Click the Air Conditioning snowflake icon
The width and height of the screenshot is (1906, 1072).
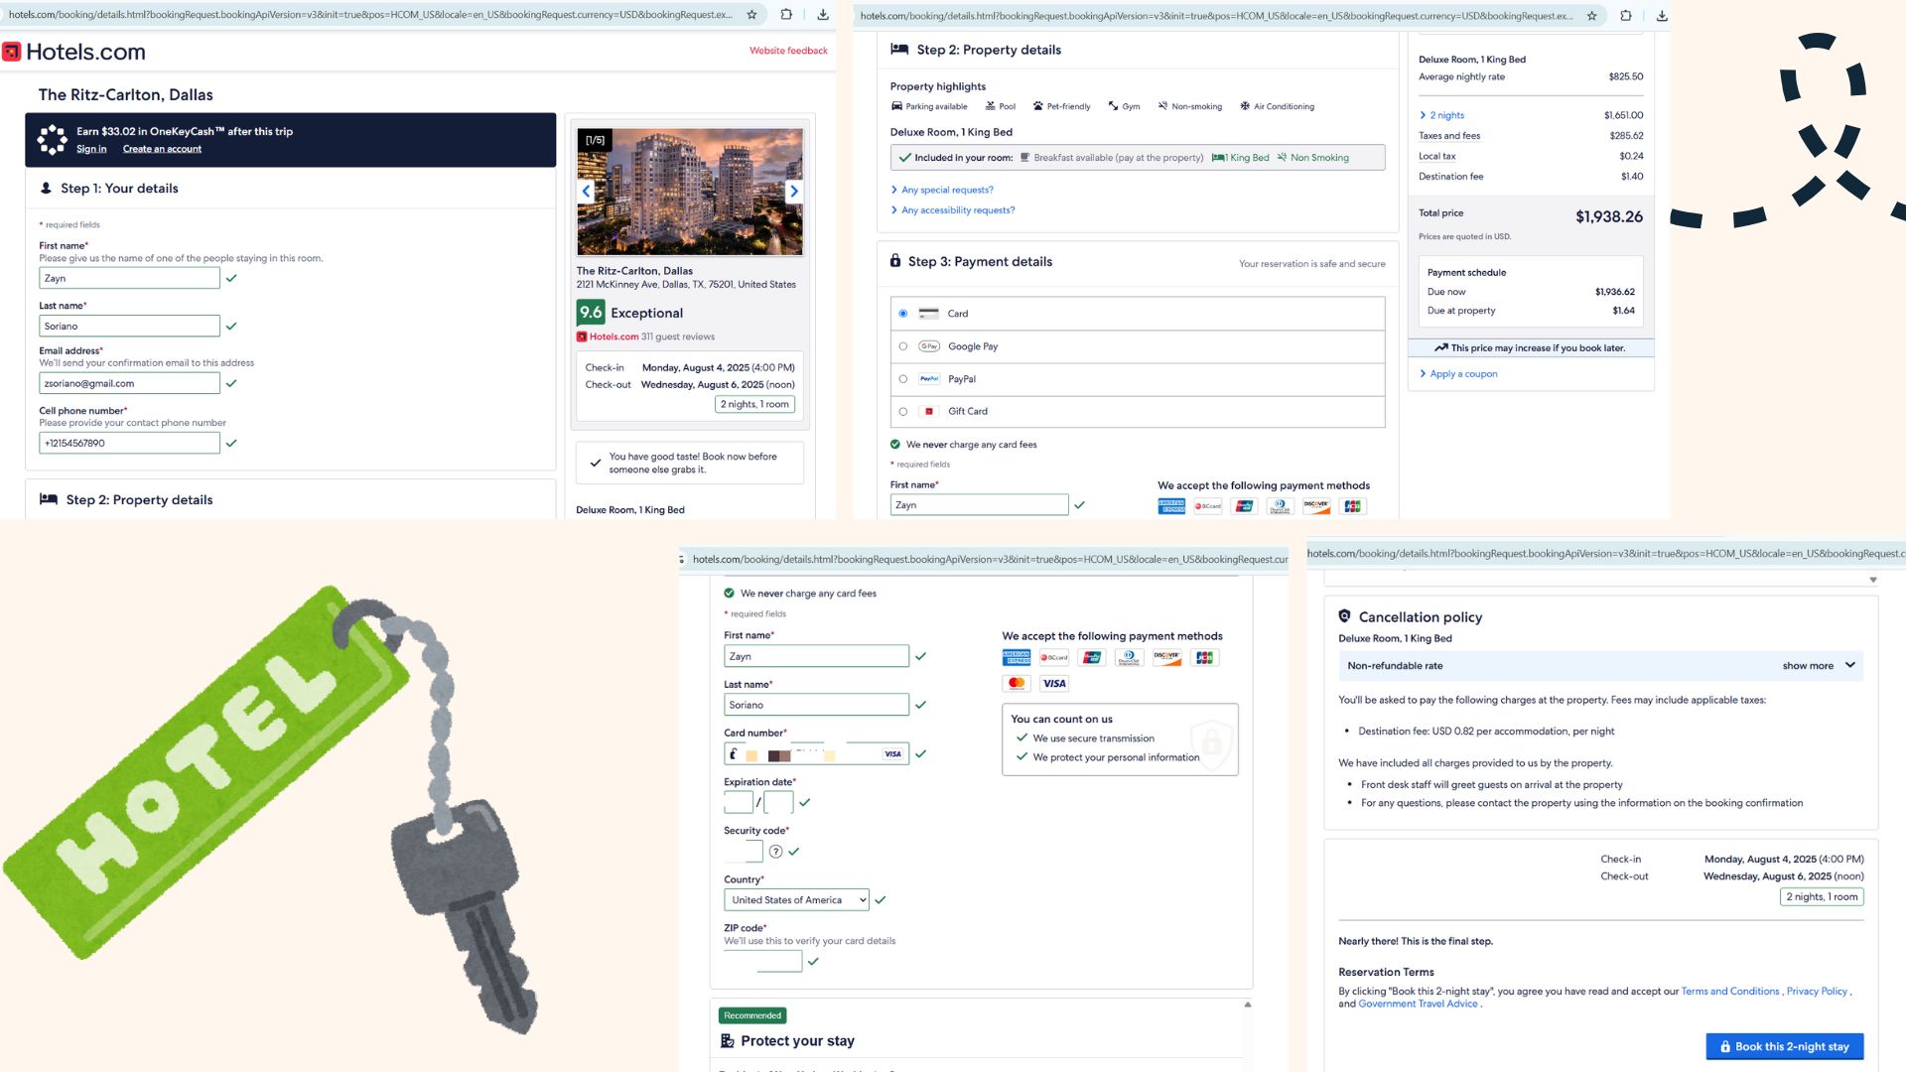click(1245, 106)
